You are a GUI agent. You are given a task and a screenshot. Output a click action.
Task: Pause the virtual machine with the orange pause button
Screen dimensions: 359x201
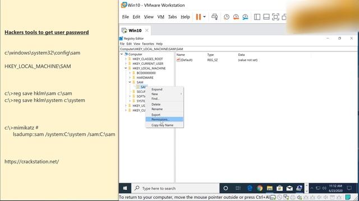coord(198,17)
